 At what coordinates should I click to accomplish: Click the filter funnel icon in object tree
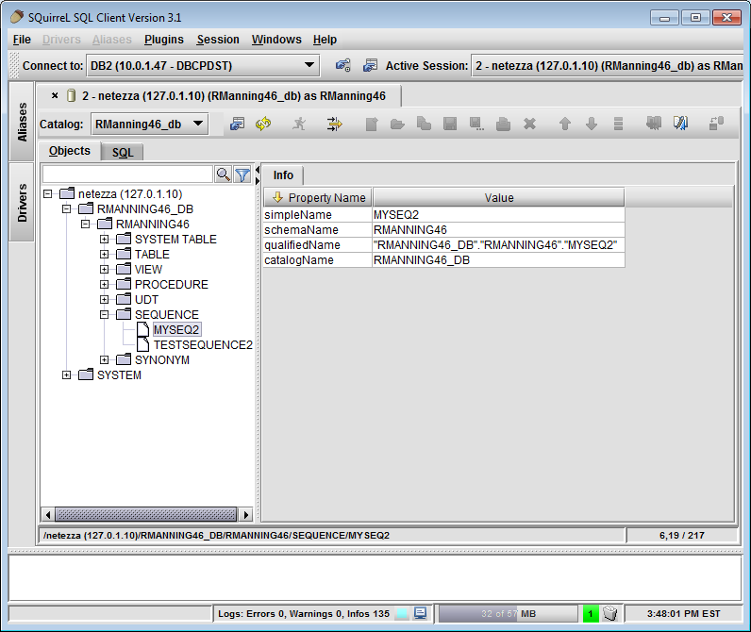click(242, 175)
